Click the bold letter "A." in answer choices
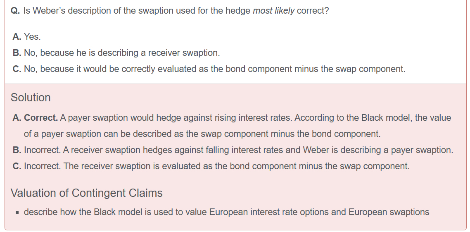Image resolution: width=470 pixels, height=232 pixels. tap(17, 37)
